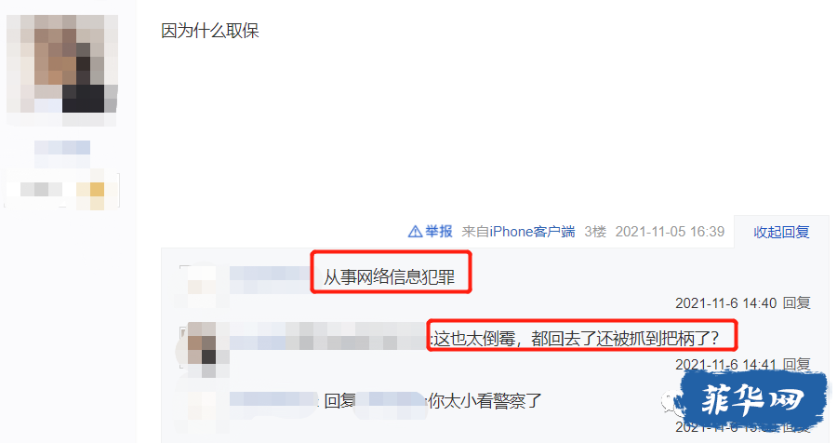Click the blurred username before 这也太倒霉
837x443 pixels.
tap(328, 337)
